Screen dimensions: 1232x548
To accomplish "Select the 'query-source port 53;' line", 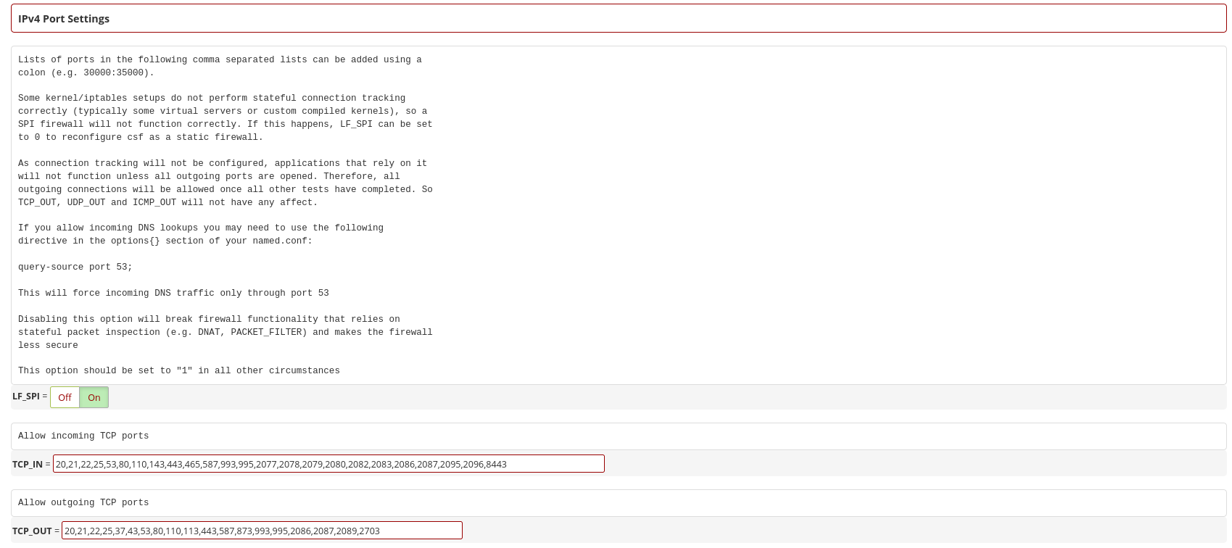I will point(75,267).
